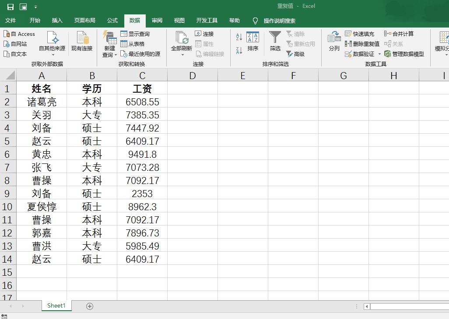
Task: Select the Sheet1 worksheet tab
Action: click(x=56, y=306)
